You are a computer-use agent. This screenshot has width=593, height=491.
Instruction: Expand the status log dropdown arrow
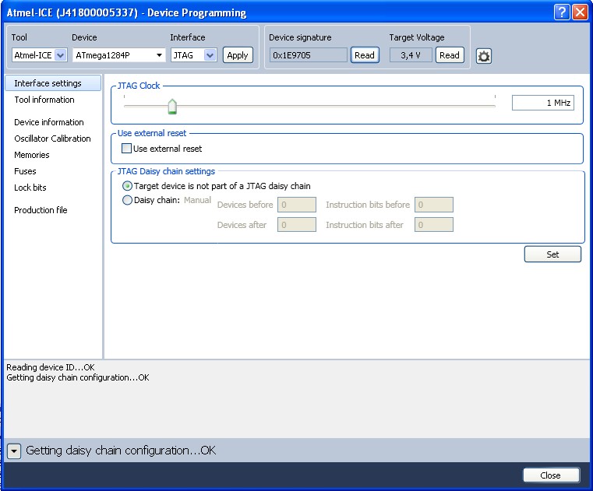click(x=14, y=451)
